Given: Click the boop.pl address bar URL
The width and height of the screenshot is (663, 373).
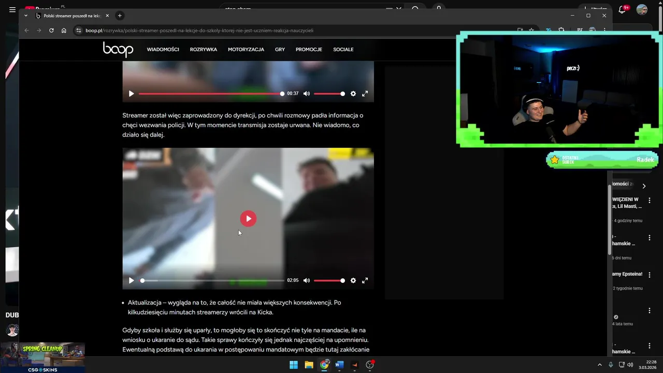Looking at the screenshot, I should tap(199, 31).
